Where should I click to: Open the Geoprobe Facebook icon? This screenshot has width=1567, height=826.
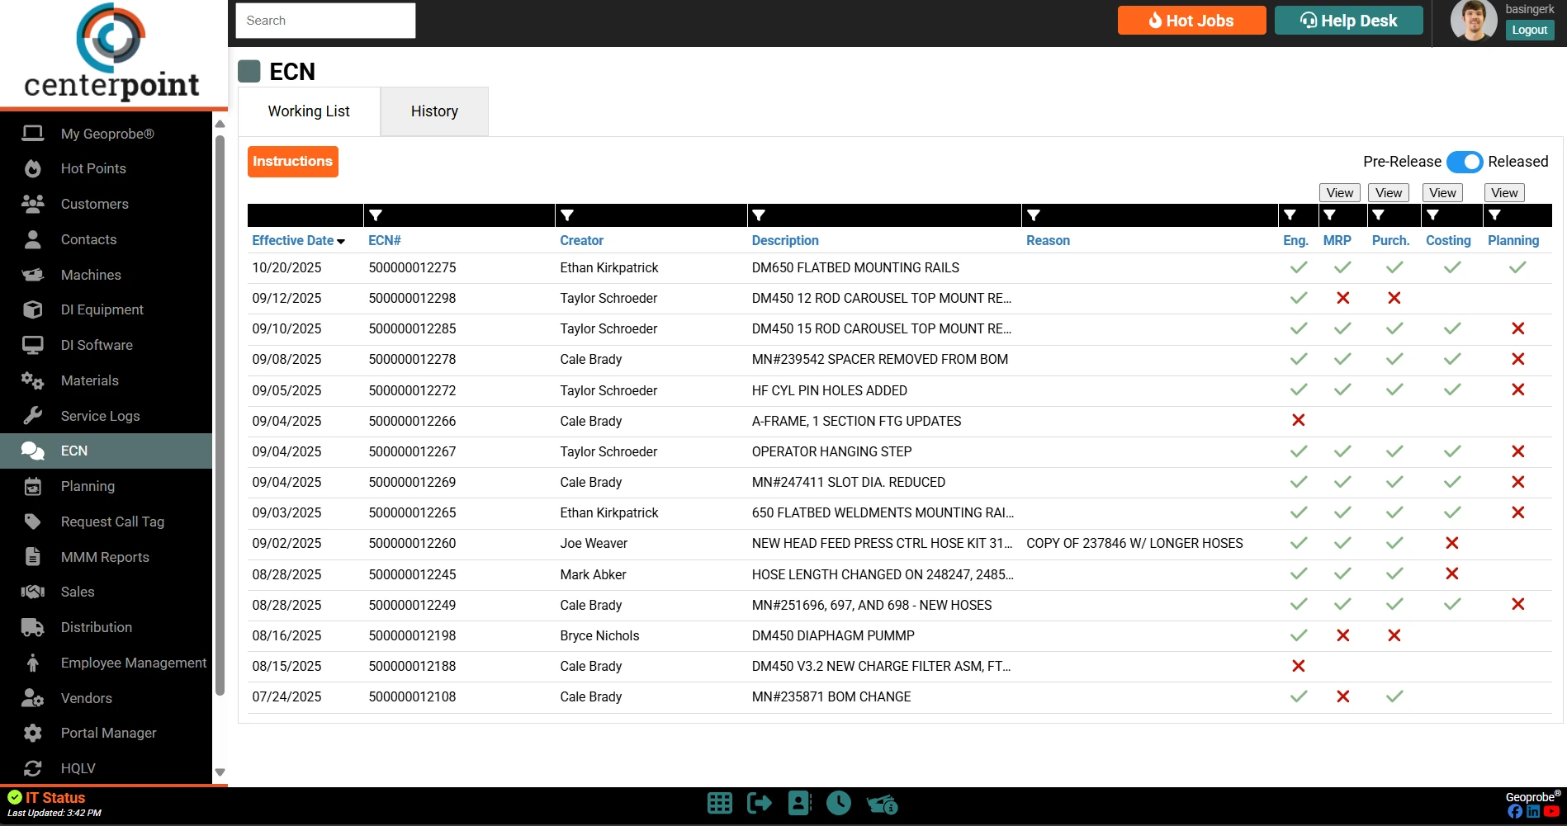click(x=1515, y=811)
